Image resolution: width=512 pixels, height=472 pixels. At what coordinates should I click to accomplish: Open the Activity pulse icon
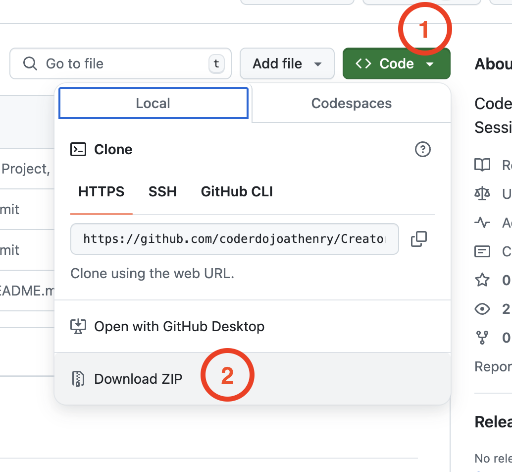coord(482,223)
